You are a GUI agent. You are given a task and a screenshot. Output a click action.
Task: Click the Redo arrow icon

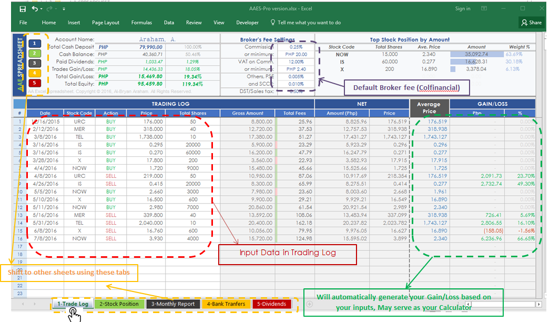[x=49, y=9]
